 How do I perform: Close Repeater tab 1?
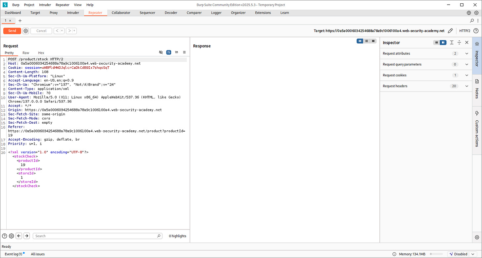pos(10,21)
